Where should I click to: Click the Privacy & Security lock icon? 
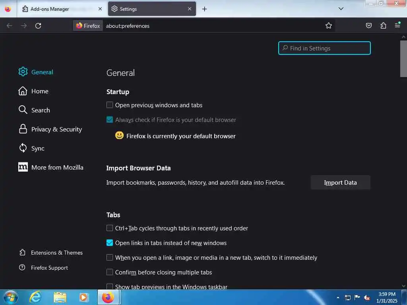click(x=23, y=129)
